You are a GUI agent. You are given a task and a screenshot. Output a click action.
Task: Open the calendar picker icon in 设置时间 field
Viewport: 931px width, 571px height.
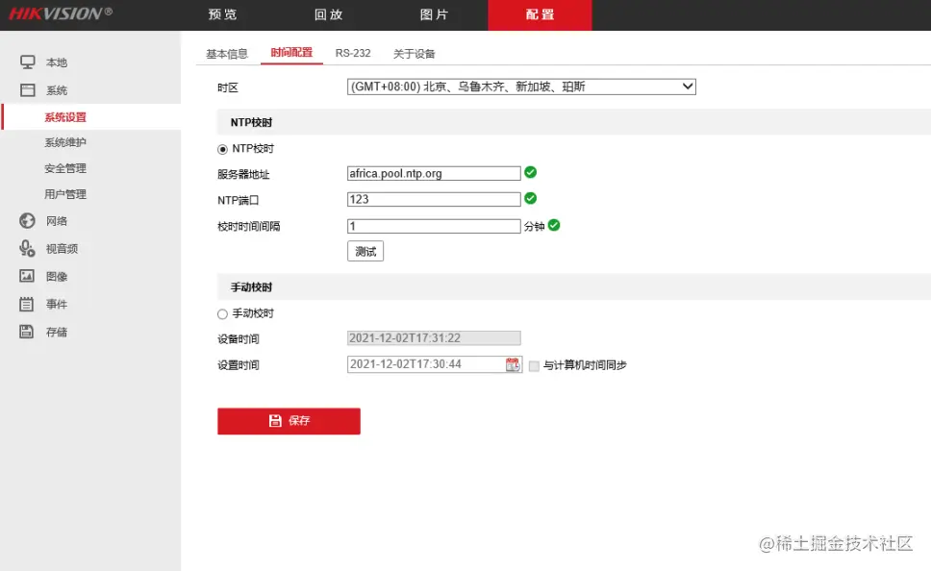pos(513,364)
